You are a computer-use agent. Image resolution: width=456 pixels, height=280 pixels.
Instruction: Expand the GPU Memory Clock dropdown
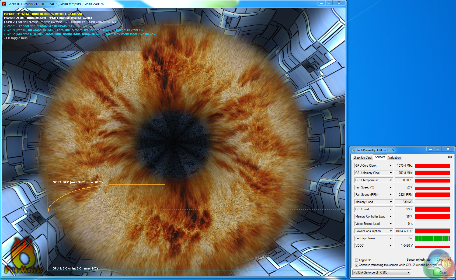[391, 173]
